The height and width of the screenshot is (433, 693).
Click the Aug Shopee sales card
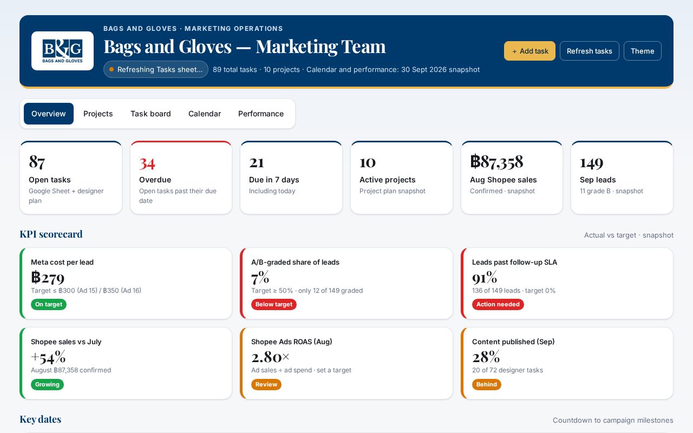[512, 178]
